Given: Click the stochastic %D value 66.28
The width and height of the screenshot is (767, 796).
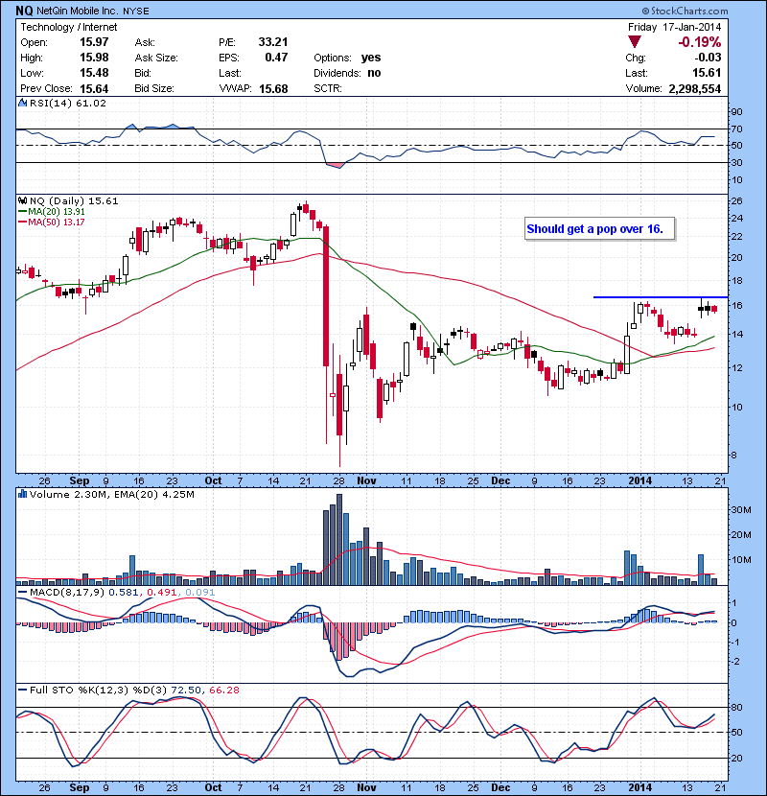Looking at the screenshot, I should (223, 690).
